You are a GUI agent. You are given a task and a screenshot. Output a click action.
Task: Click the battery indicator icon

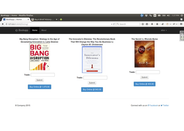point(164,15)
